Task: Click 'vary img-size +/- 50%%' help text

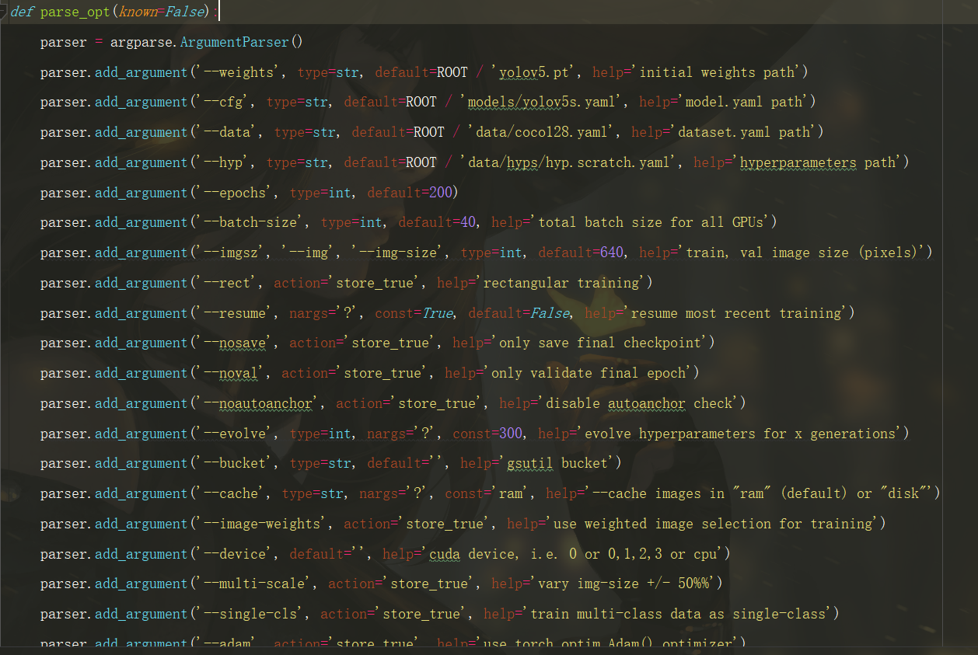Action: (x=623, y=584)
